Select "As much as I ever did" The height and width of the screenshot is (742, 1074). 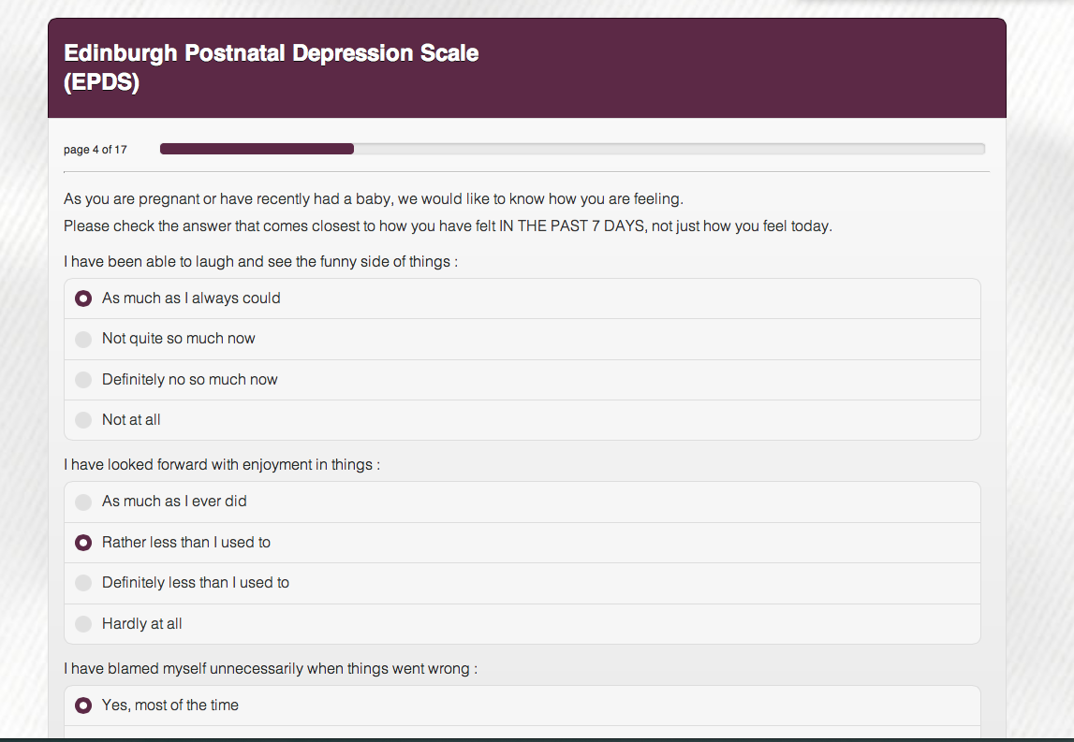(83, 502)
